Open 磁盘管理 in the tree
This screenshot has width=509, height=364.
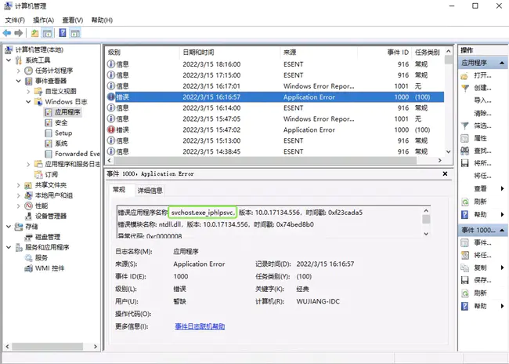click(x=48, y=237)
